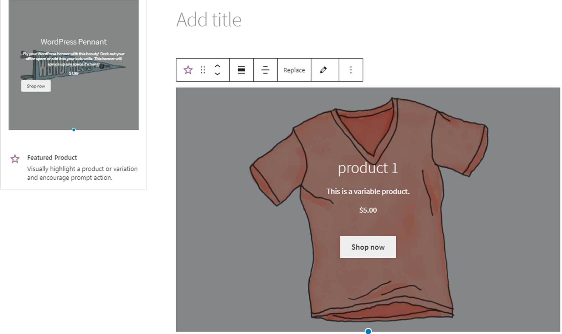Click the blue handle dot below pennant preview

74,130
